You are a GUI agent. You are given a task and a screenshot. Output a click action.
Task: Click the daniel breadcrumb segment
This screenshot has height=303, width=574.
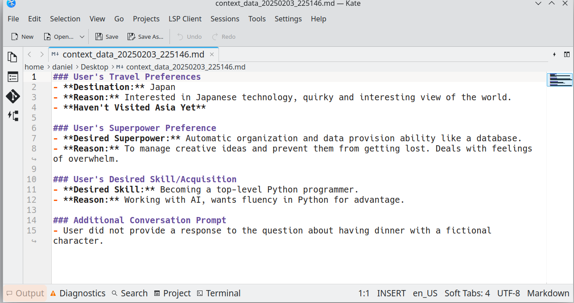tap(62, 67)
